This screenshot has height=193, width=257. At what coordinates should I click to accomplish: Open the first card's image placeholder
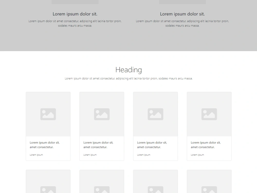(x=48, y=114)
